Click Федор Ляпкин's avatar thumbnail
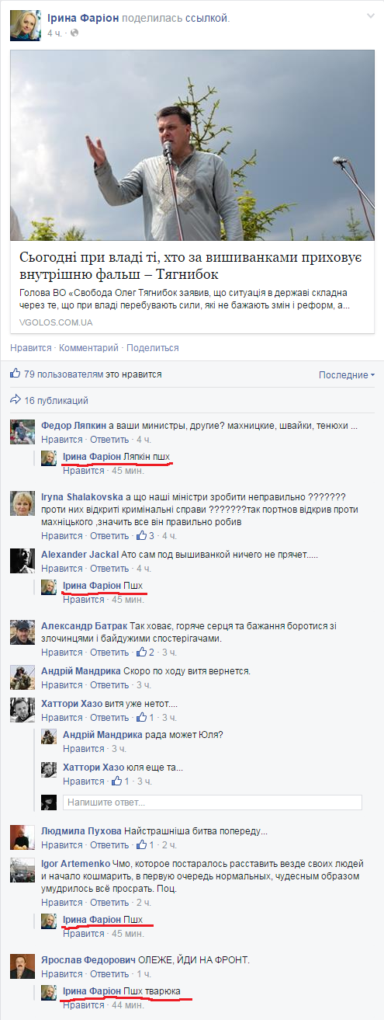Viewport: 384px width, 1020px height. click(22, 433)
